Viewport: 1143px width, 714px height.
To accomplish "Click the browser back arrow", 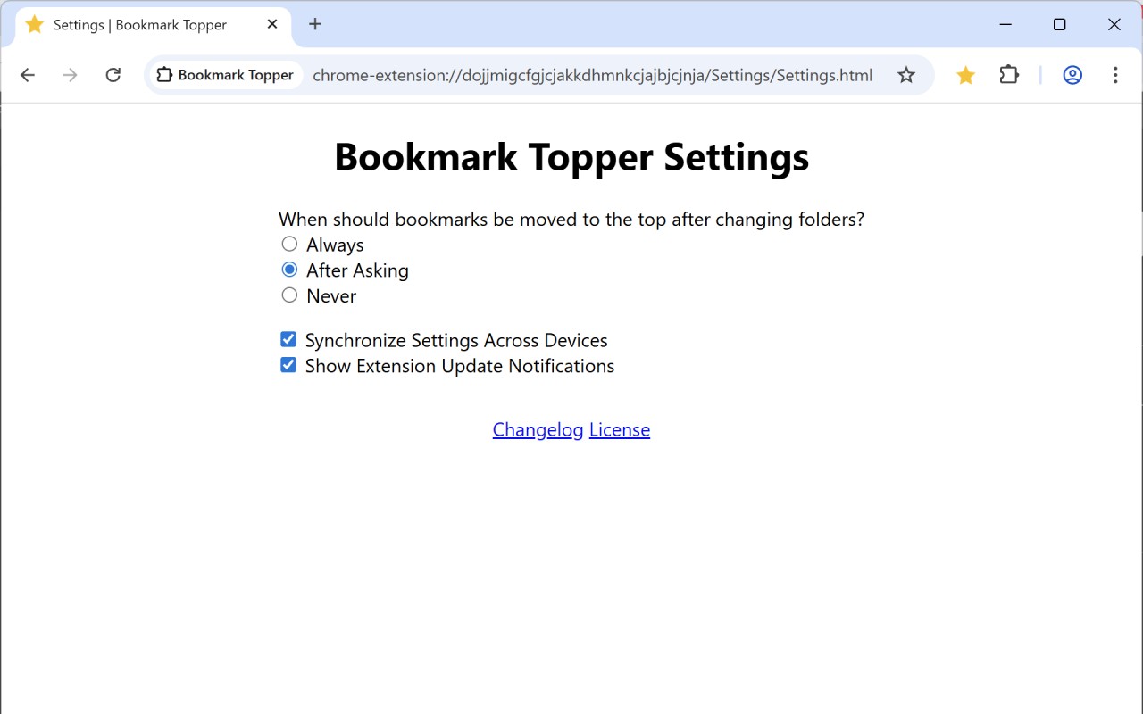I will (28, 75).
